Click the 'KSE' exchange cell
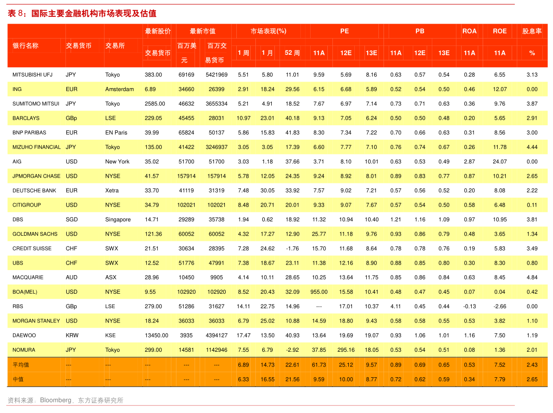 coord(111,335)
